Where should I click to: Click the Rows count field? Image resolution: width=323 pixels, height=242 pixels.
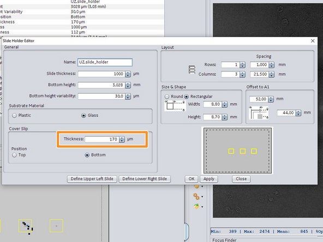point(230,65)
